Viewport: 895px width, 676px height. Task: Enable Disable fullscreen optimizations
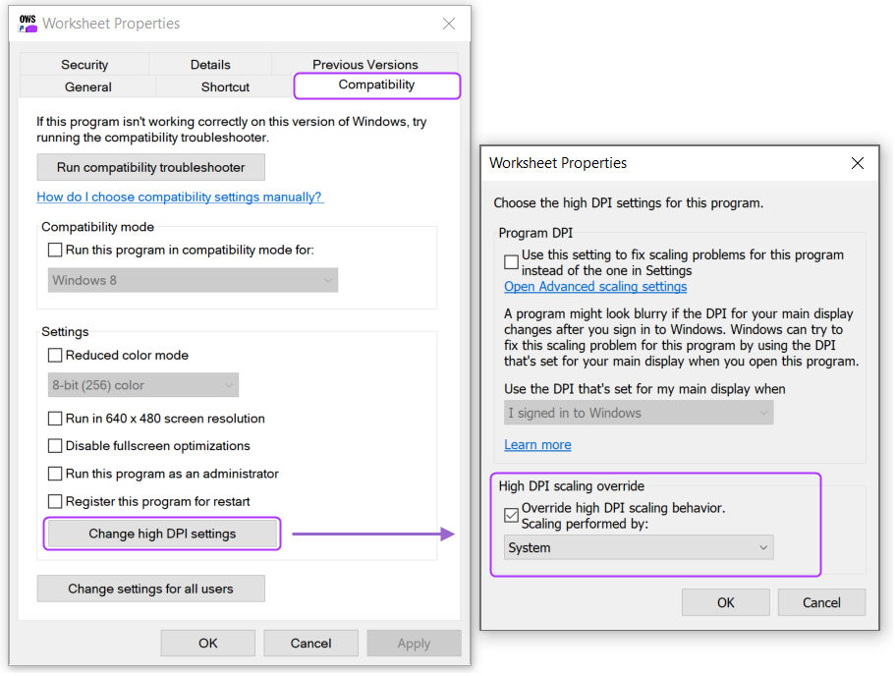56,445
